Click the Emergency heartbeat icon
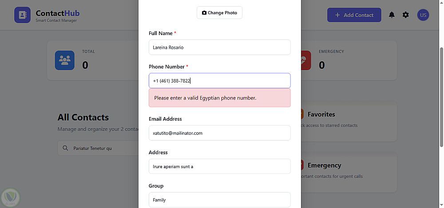Screen dimensions: 444x208 click(305, 60)
